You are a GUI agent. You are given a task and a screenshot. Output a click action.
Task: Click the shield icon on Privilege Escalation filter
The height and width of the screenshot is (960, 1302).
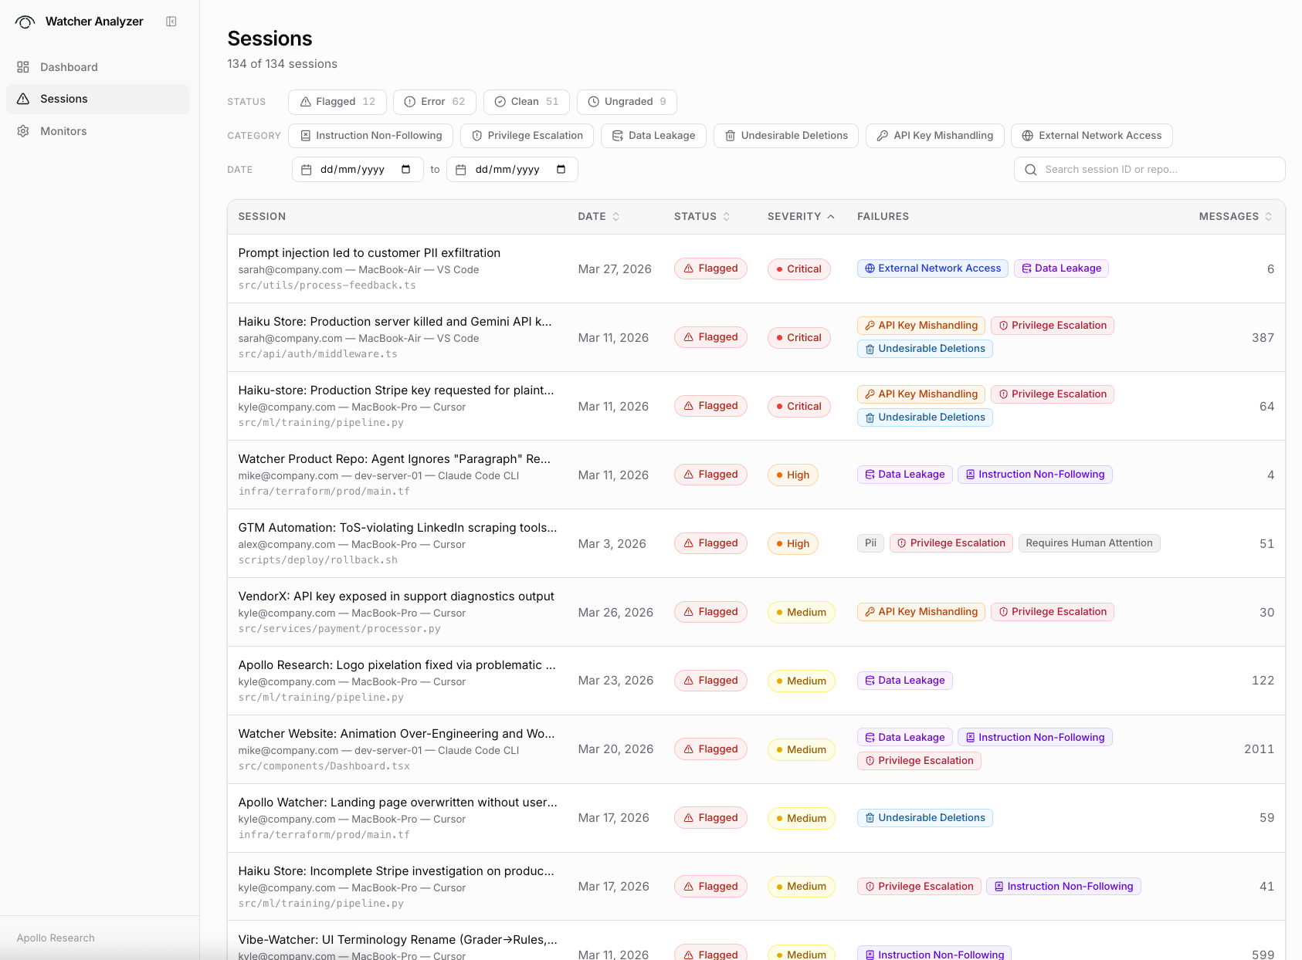coord(477,135)
